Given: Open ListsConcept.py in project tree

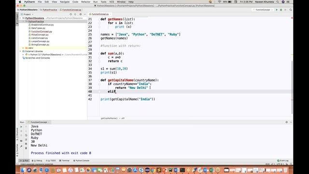Looking at the screenshot, I should [40, 38].
